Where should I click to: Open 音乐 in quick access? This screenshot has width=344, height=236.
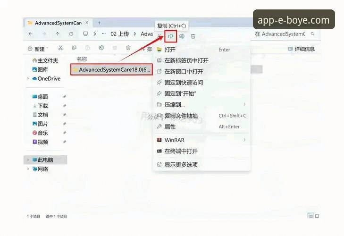click(40, 133)
